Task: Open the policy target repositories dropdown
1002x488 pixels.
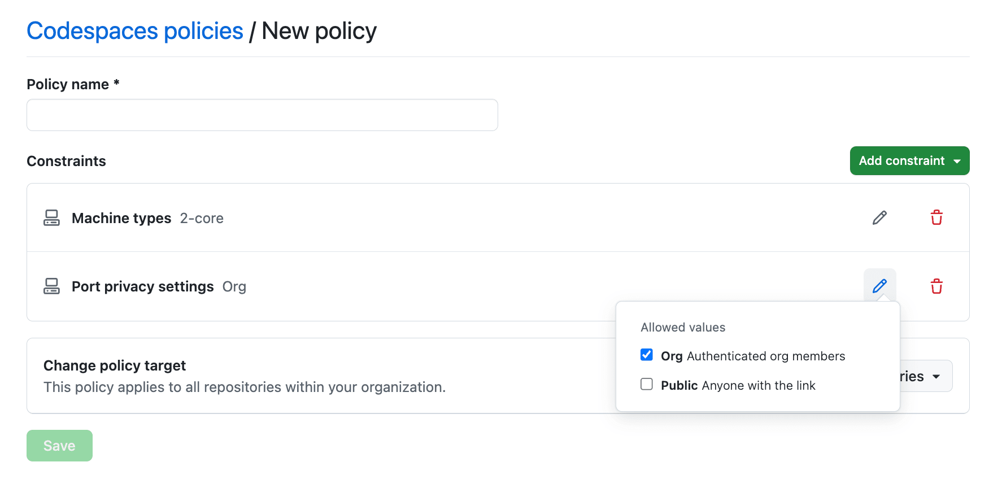Action: coord(926,376)
